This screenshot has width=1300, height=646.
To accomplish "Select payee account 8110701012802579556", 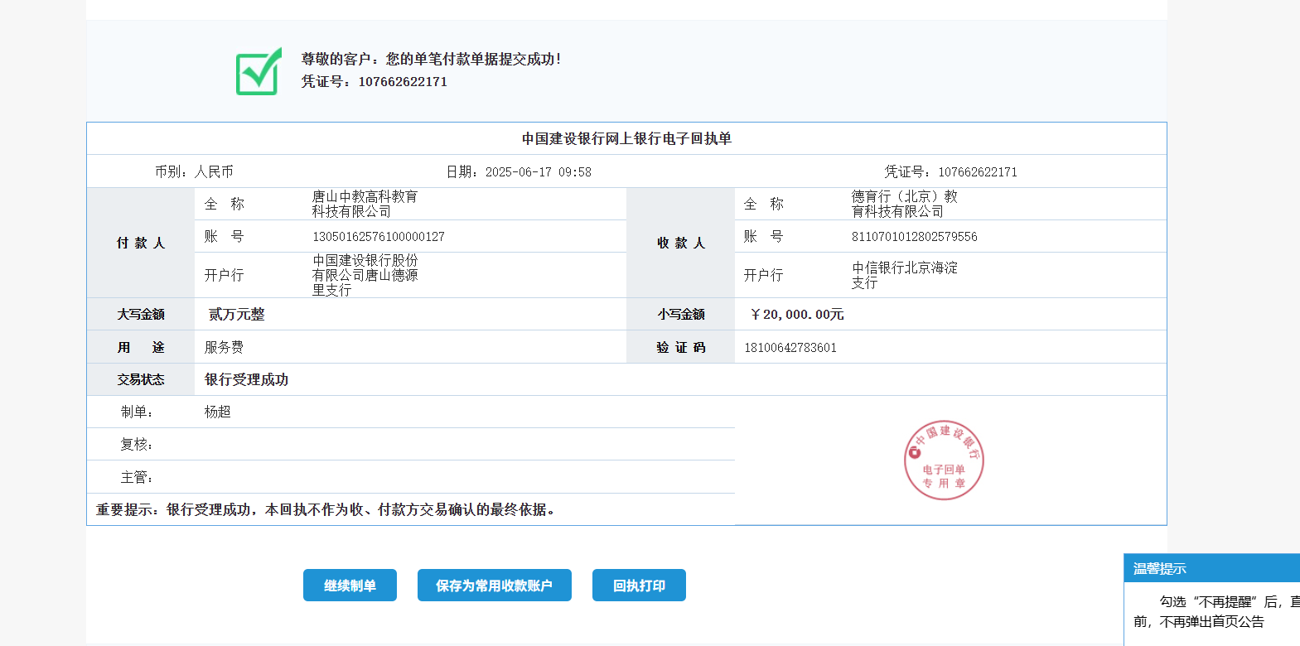I will (x=915, y=236).
